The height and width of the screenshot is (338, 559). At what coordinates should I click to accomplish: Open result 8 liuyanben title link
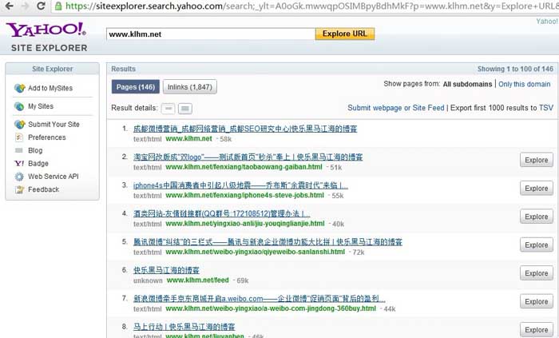184,327
